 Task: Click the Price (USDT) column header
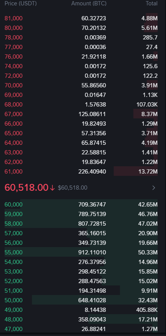pos(21,3)
